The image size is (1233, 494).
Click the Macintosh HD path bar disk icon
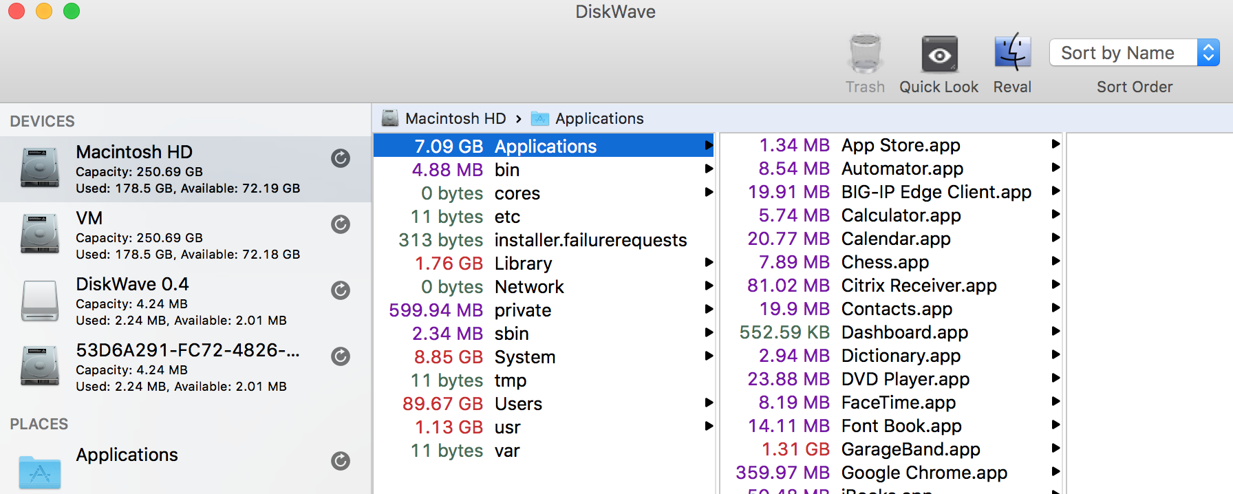[390, 118]
